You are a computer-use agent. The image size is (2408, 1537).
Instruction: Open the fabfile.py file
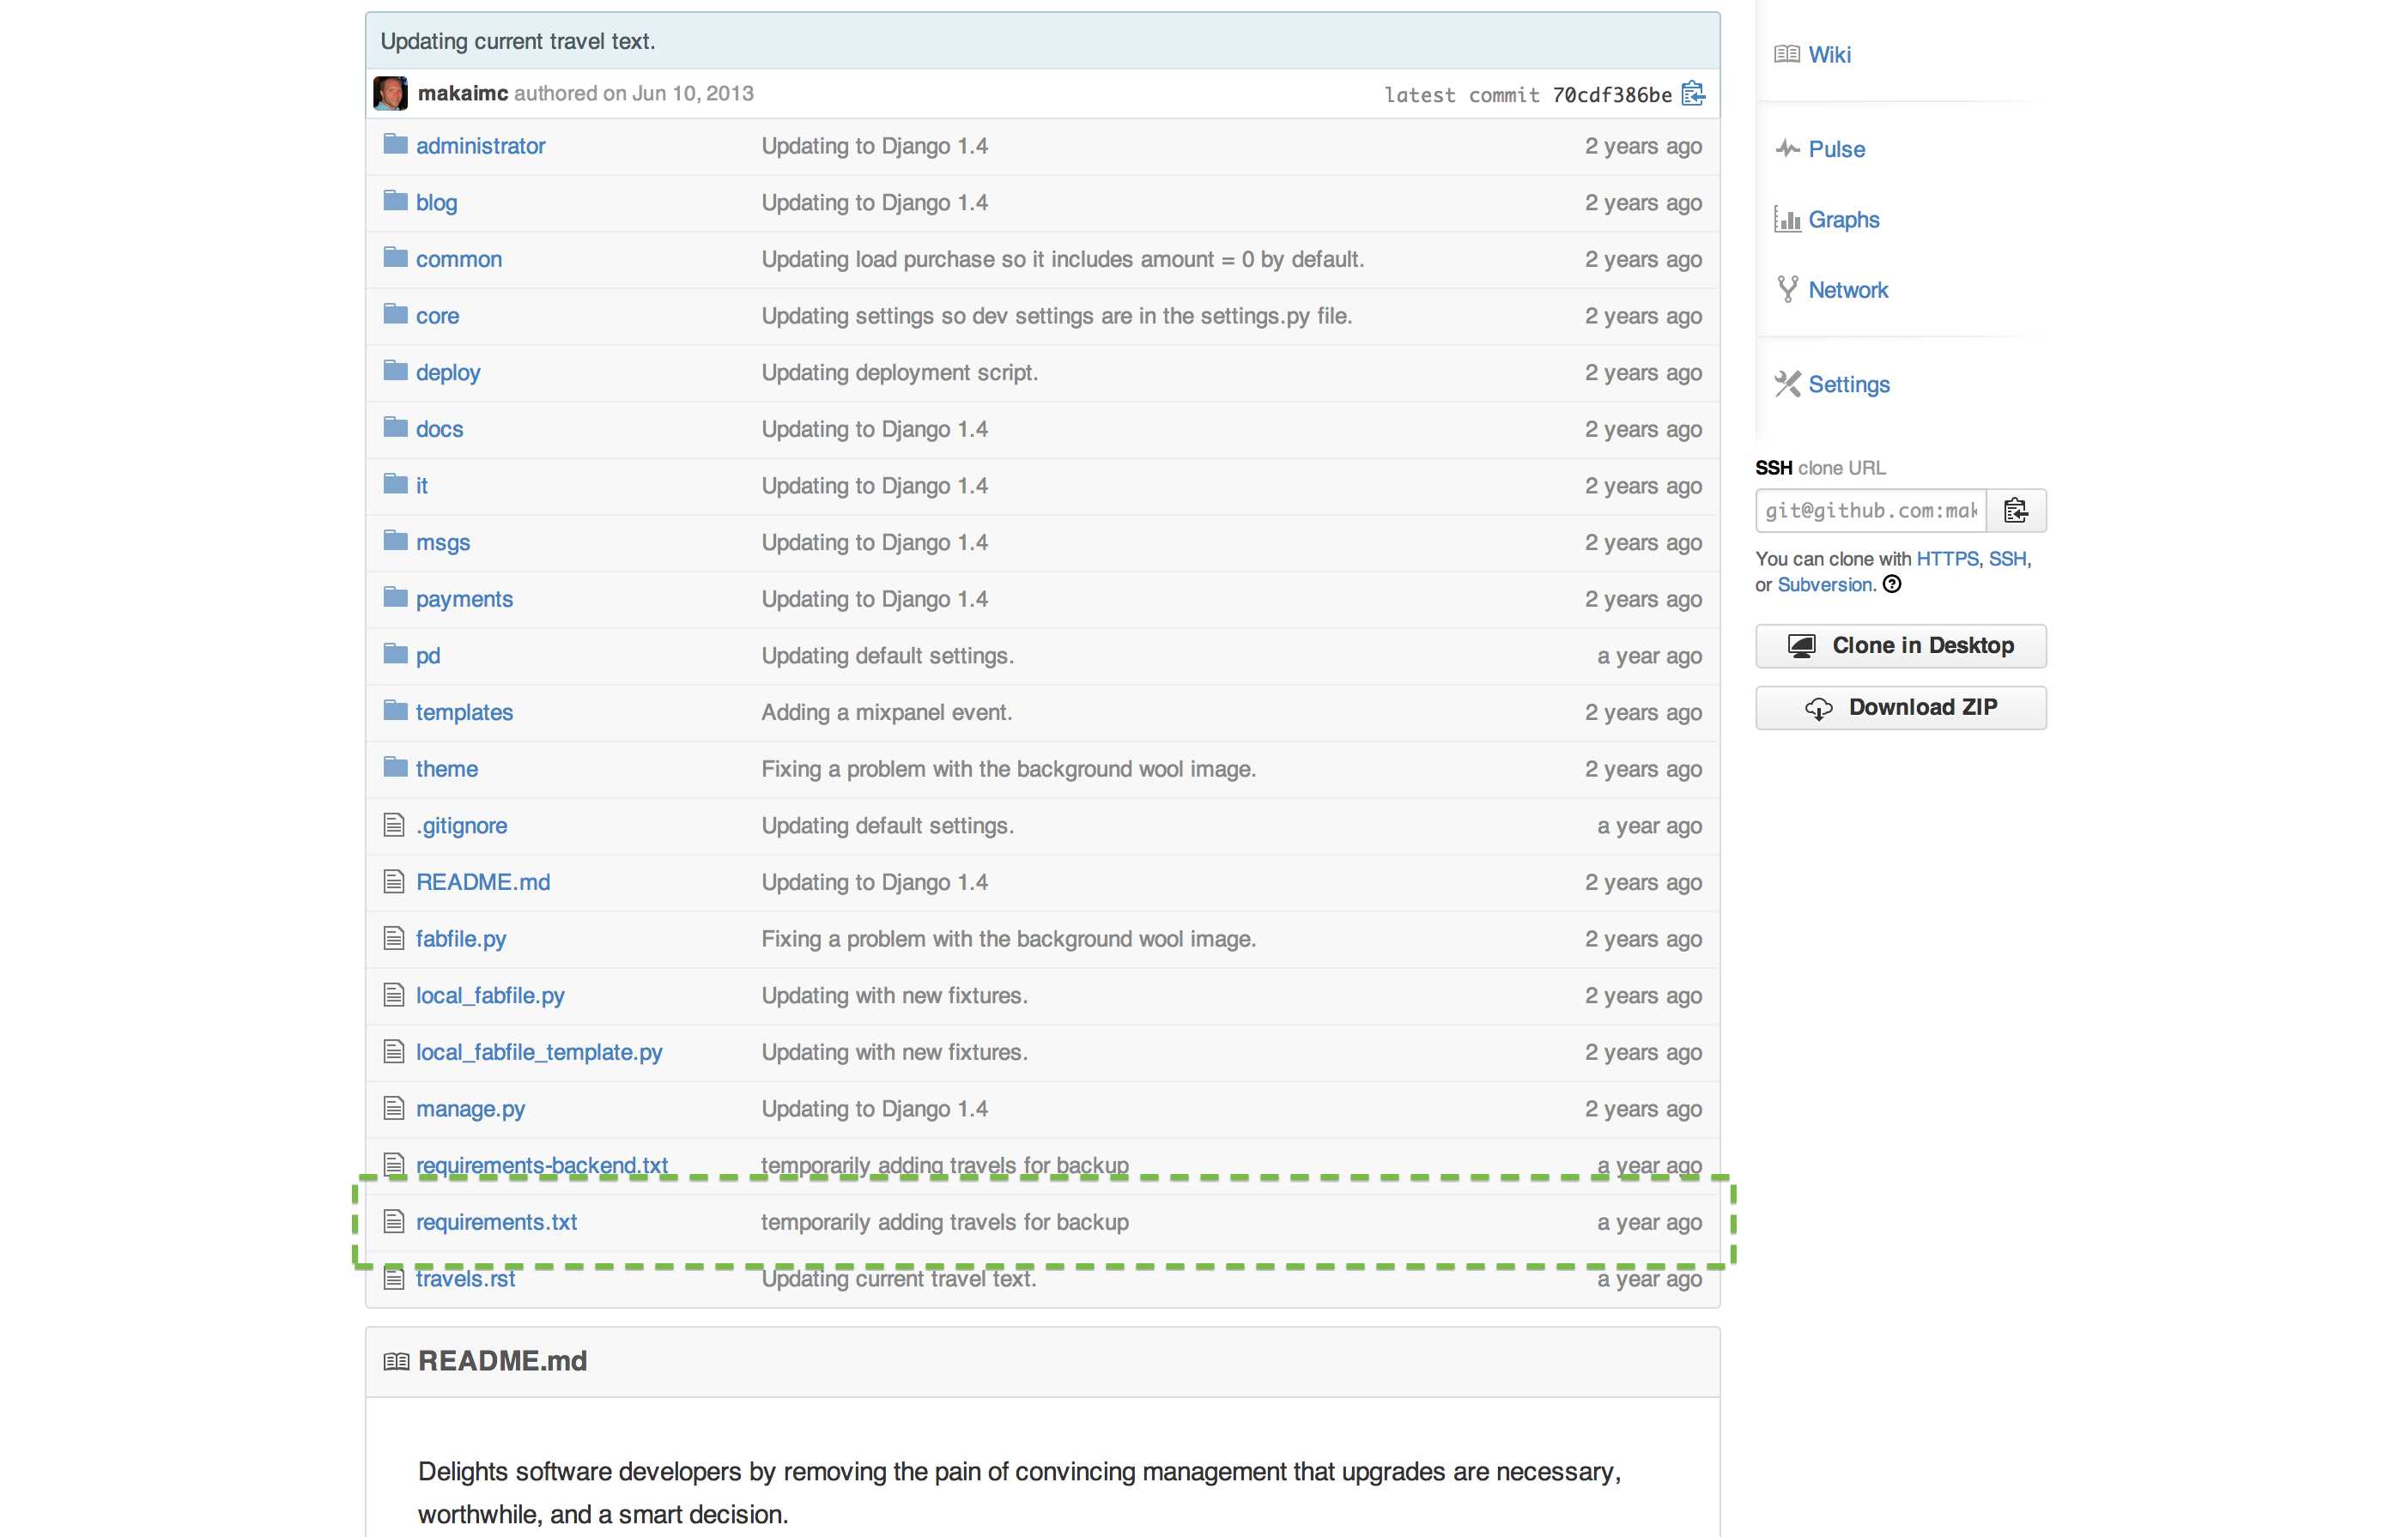pos(461,940)
